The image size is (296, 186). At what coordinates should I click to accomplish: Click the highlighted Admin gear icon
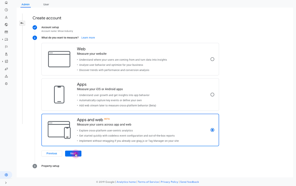pos(6,175)
